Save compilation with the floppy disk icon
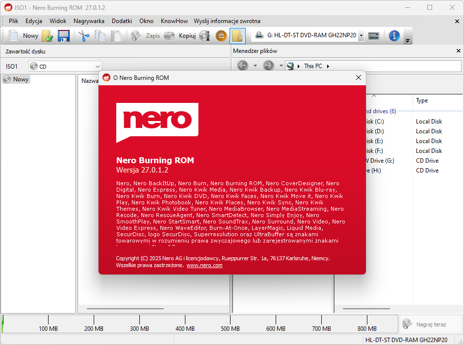Screen dimensions: 464x345 pos(64,36)
